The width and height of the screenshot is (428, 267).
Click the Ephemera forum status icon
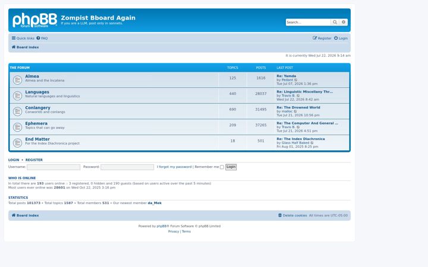17,127
